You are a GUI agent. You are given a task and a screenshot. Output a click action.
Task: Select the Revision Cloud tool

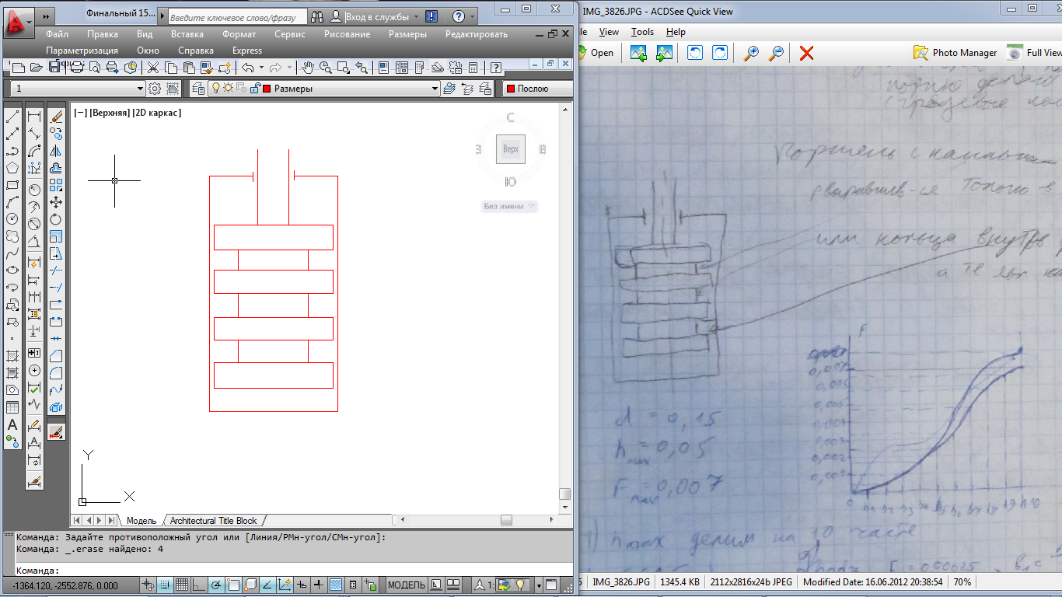click(x=12, y=237)
